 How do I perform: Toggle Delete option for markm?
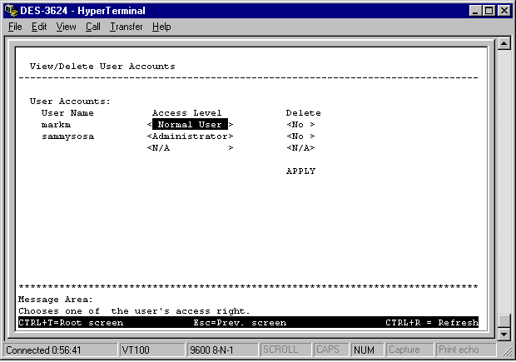point(300,125)
